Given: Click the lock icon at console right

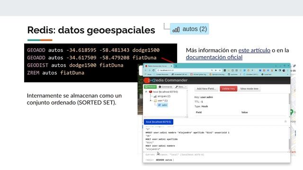Looking at the screenshot, I should (x=285, y=121).
